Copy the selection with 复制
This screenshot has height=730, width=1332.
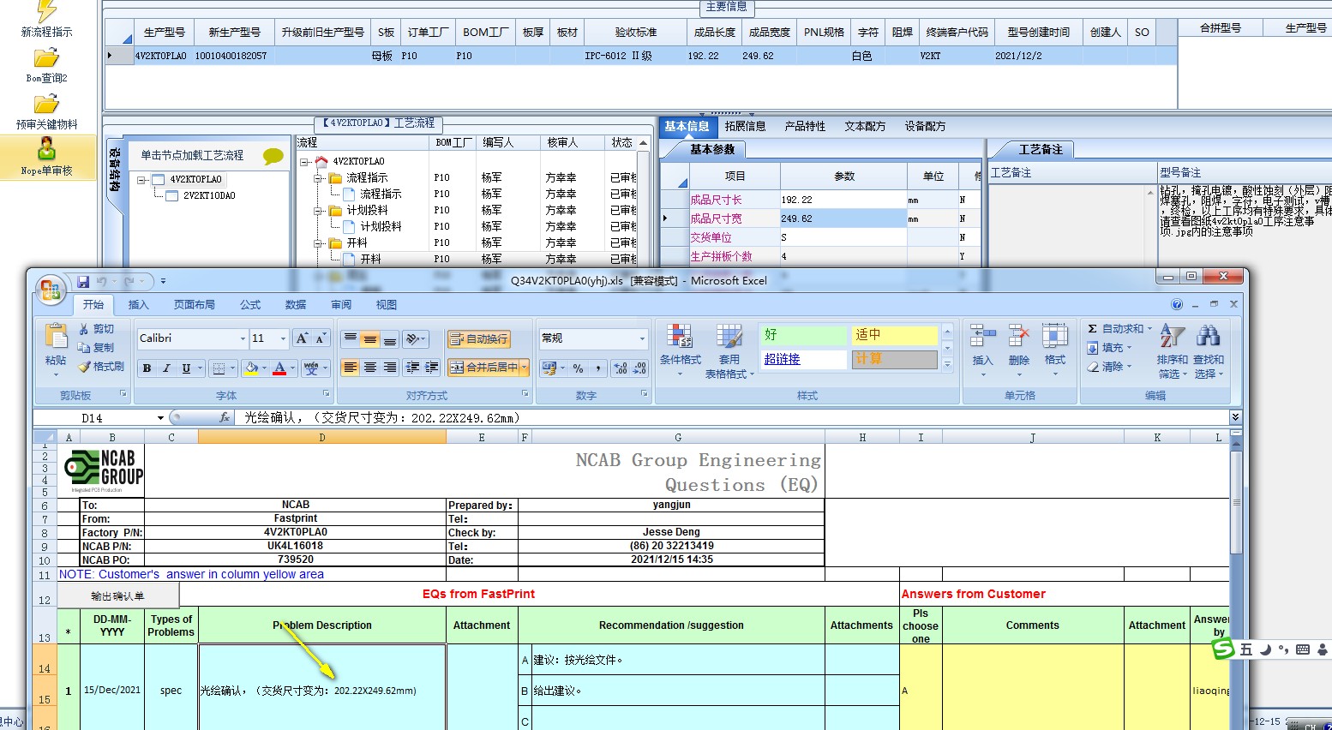(x=96, y=348)
